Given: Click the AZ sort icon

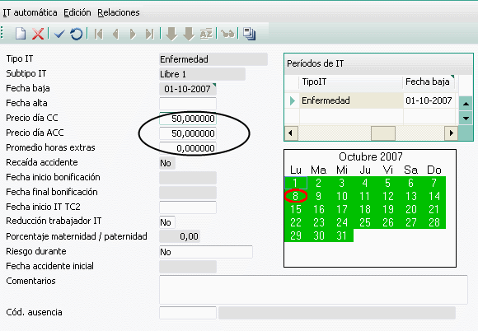Looking at the screenshot, I should tap(206, 34).
